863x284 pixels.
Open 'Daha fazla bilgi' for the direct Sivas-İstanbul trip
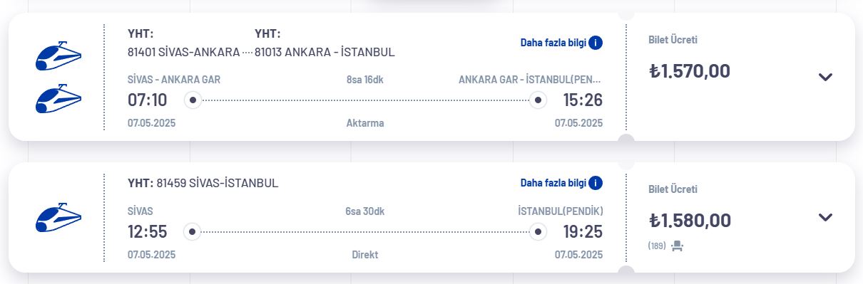(x=553, y=183)
